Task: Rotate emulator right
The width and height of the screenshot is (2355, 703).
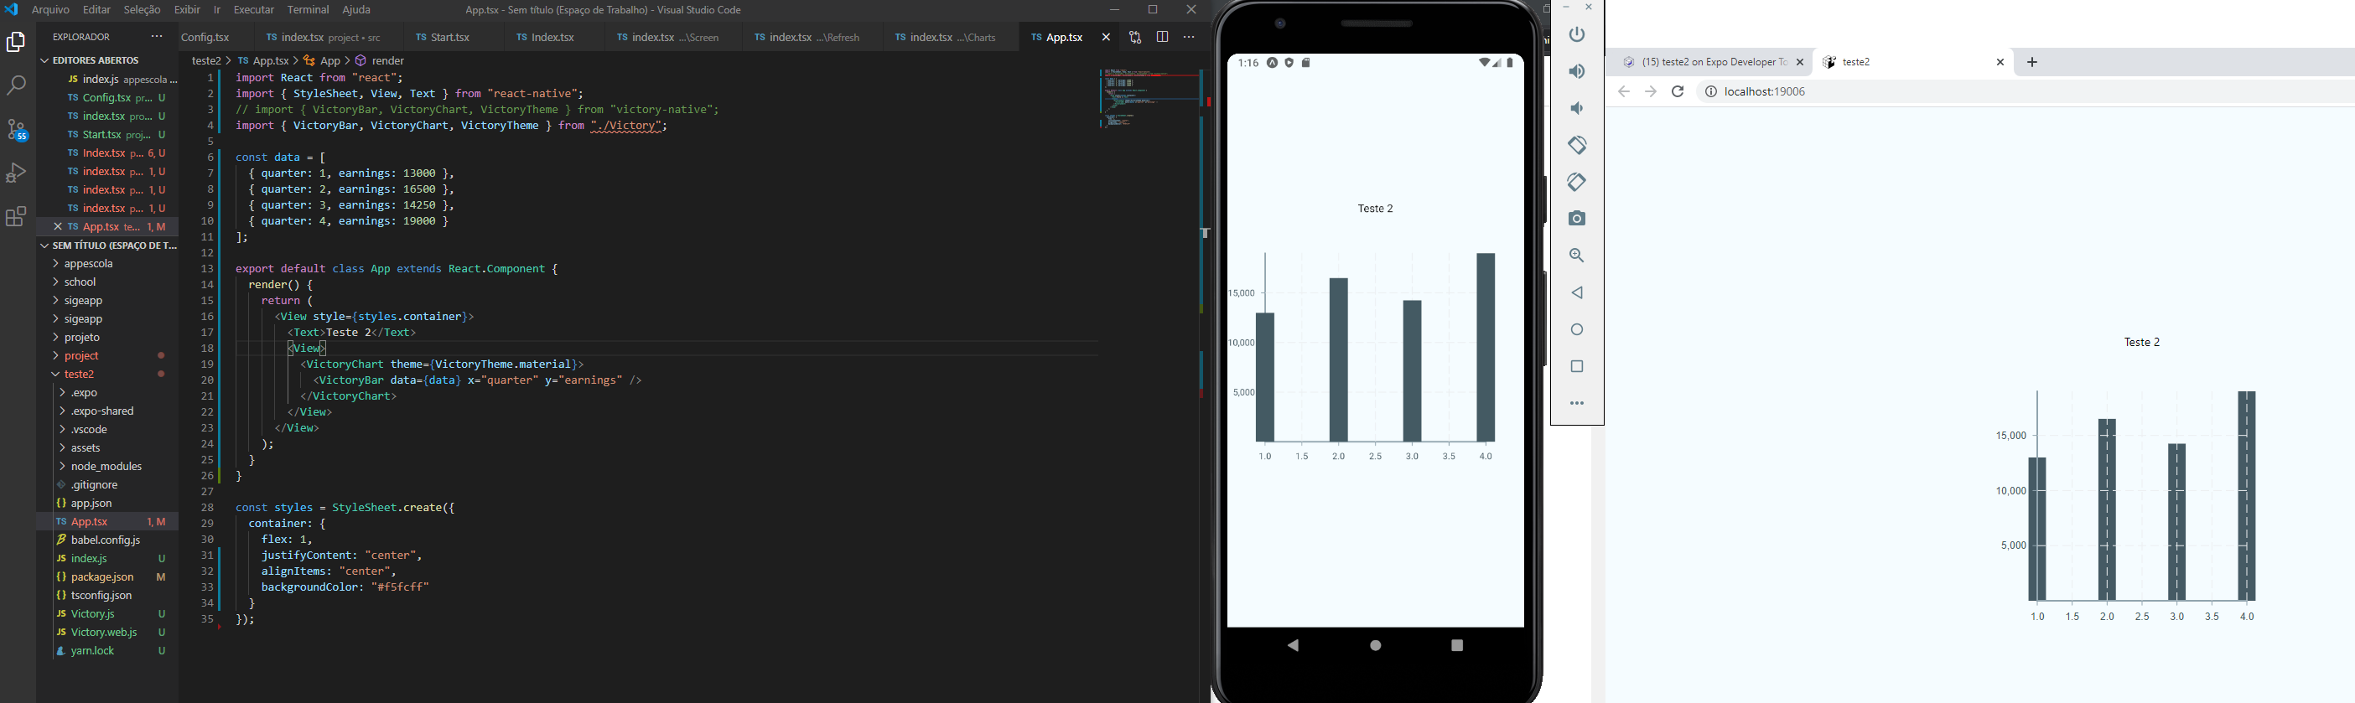Action: (1577, 182)
